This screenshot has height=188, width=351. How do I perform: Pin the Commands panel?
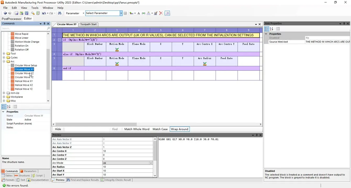click(44, 23)
